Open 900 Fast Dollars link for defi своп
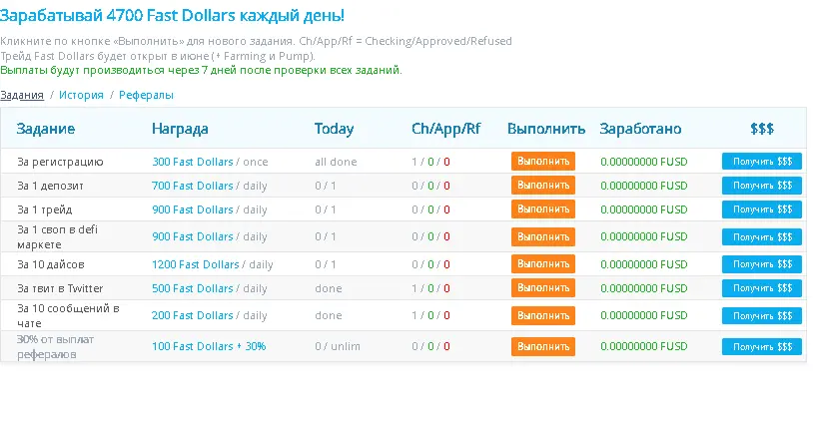813x421 pixels. (193, 236)
